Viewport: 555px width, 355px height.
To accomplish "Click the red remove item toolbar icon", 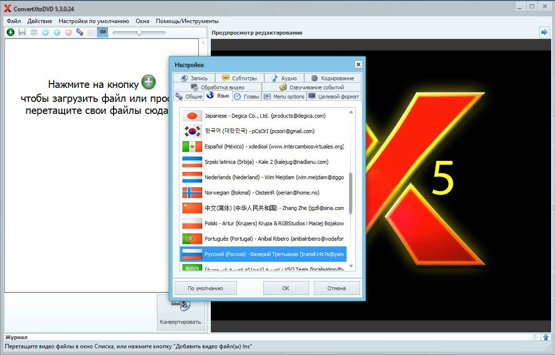I will pos(68,32).
